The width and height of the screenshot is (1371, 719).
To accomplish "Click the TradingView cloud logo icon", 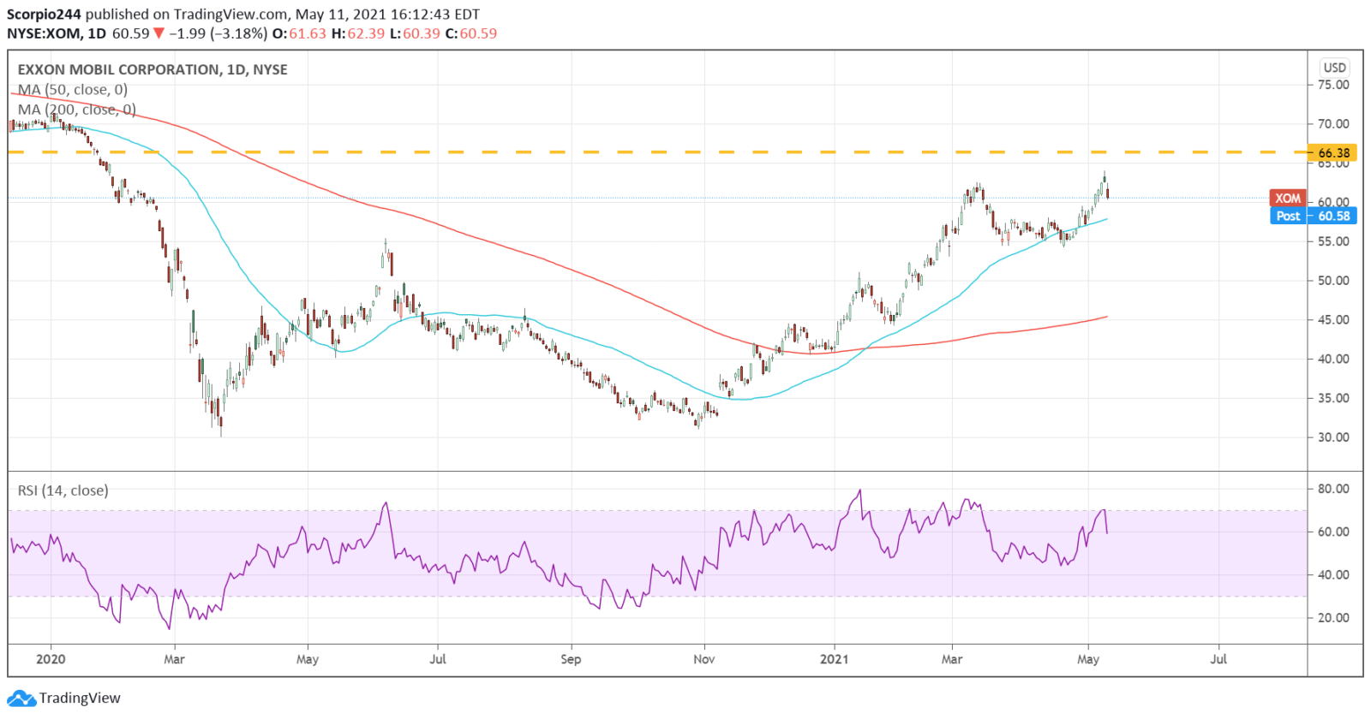I will pos(21,698).
